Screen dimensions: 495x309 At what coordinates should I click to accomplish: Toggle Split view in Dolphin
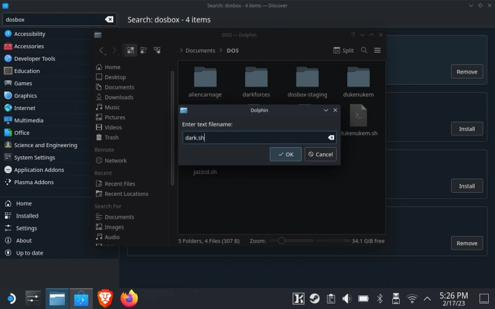tap(343, 51)
